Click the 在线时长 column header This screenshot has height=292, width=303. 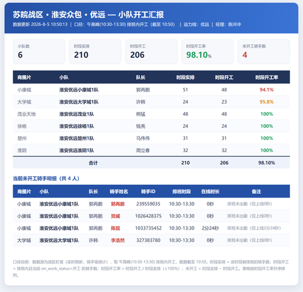[x=210, y=191]
